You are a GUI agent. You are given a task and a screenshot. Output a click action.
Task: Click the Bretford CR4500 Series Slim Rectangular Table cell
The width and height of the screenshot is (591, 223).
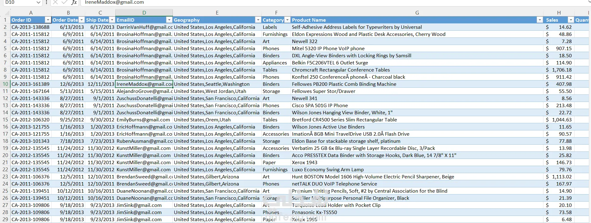417,120
